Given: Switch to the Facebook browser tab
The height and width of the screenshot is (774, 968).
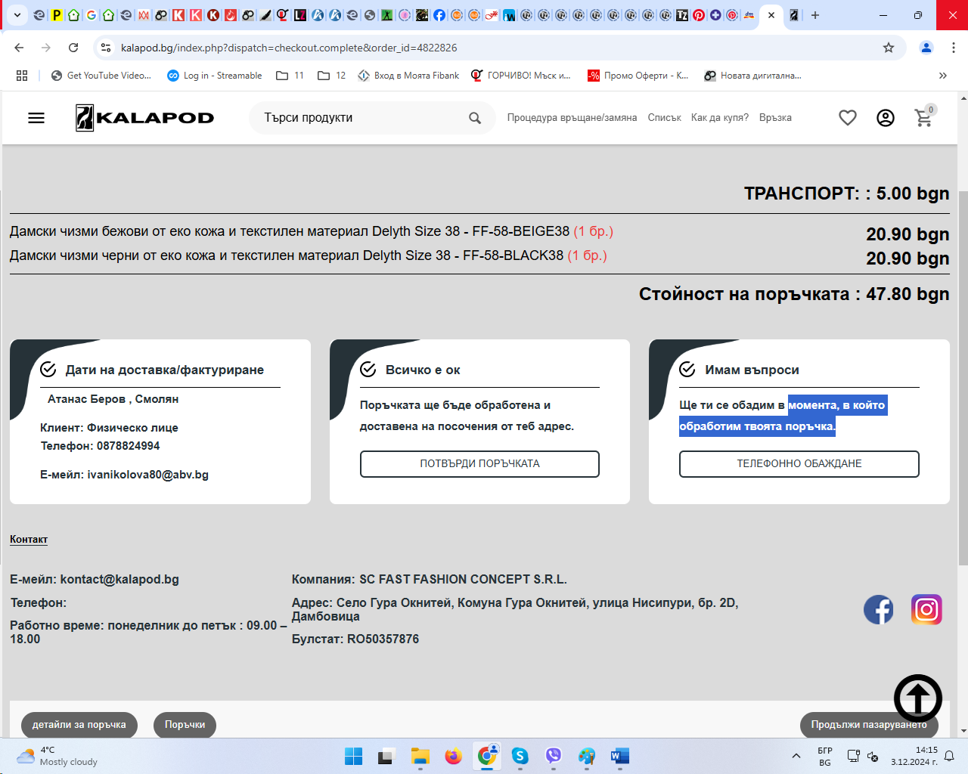Looking at the screenshot, I should coord(439,15).
